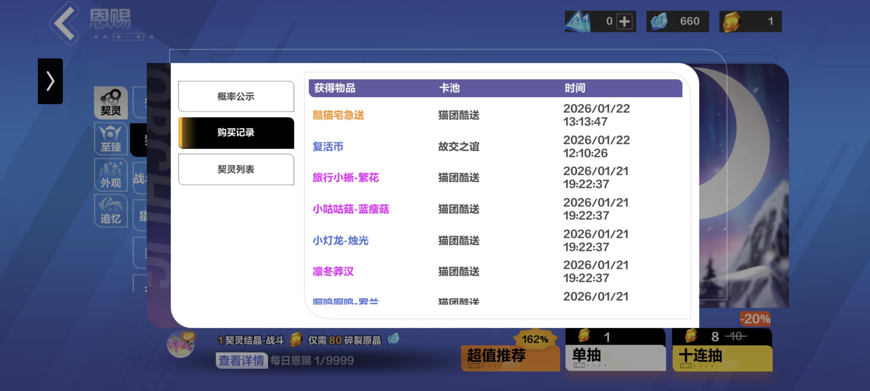Select the 至臻 sidebar icon
Screen dimensions: 870x391
pos(111,139)
